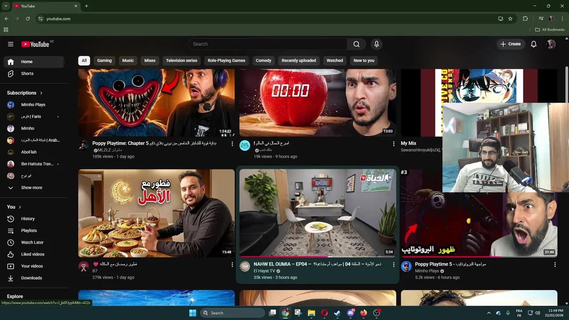Open options for the Mimho Plays Poppy Playtime 5 video
The image size is (569, 320).
[555, 264]
